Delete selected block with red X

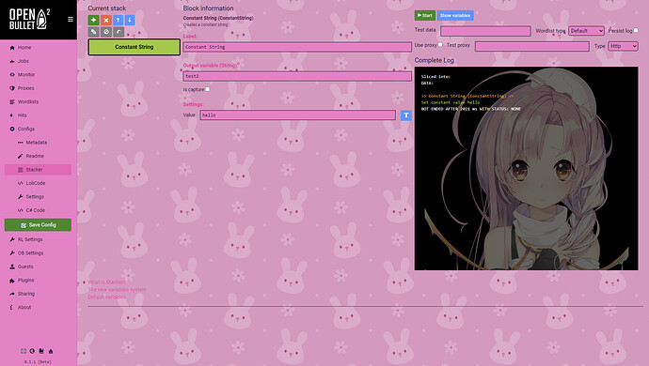106,20
